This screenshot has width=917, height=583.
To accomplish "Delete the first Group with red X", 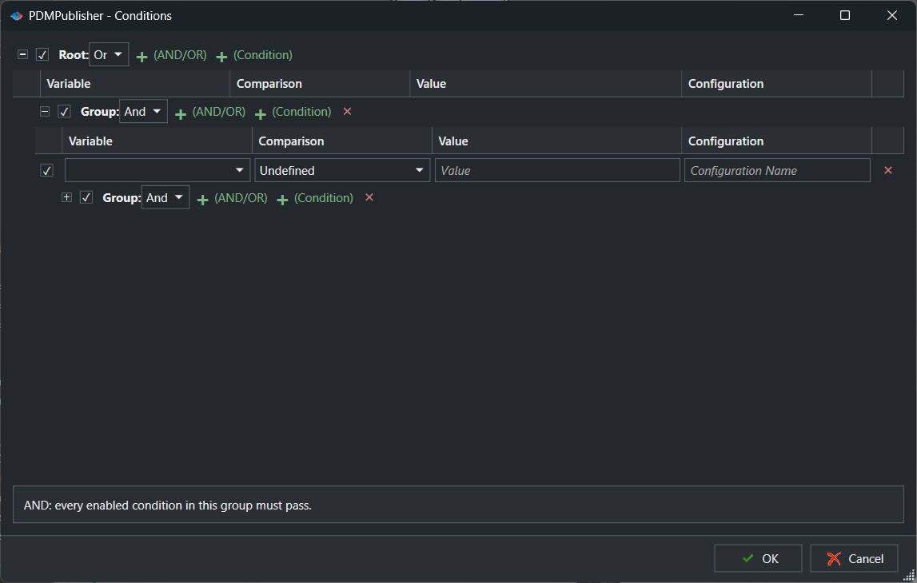I will (x=348, y=111).
